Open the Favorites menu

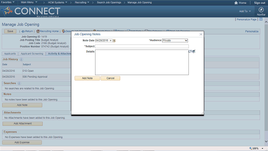point(8,3)
